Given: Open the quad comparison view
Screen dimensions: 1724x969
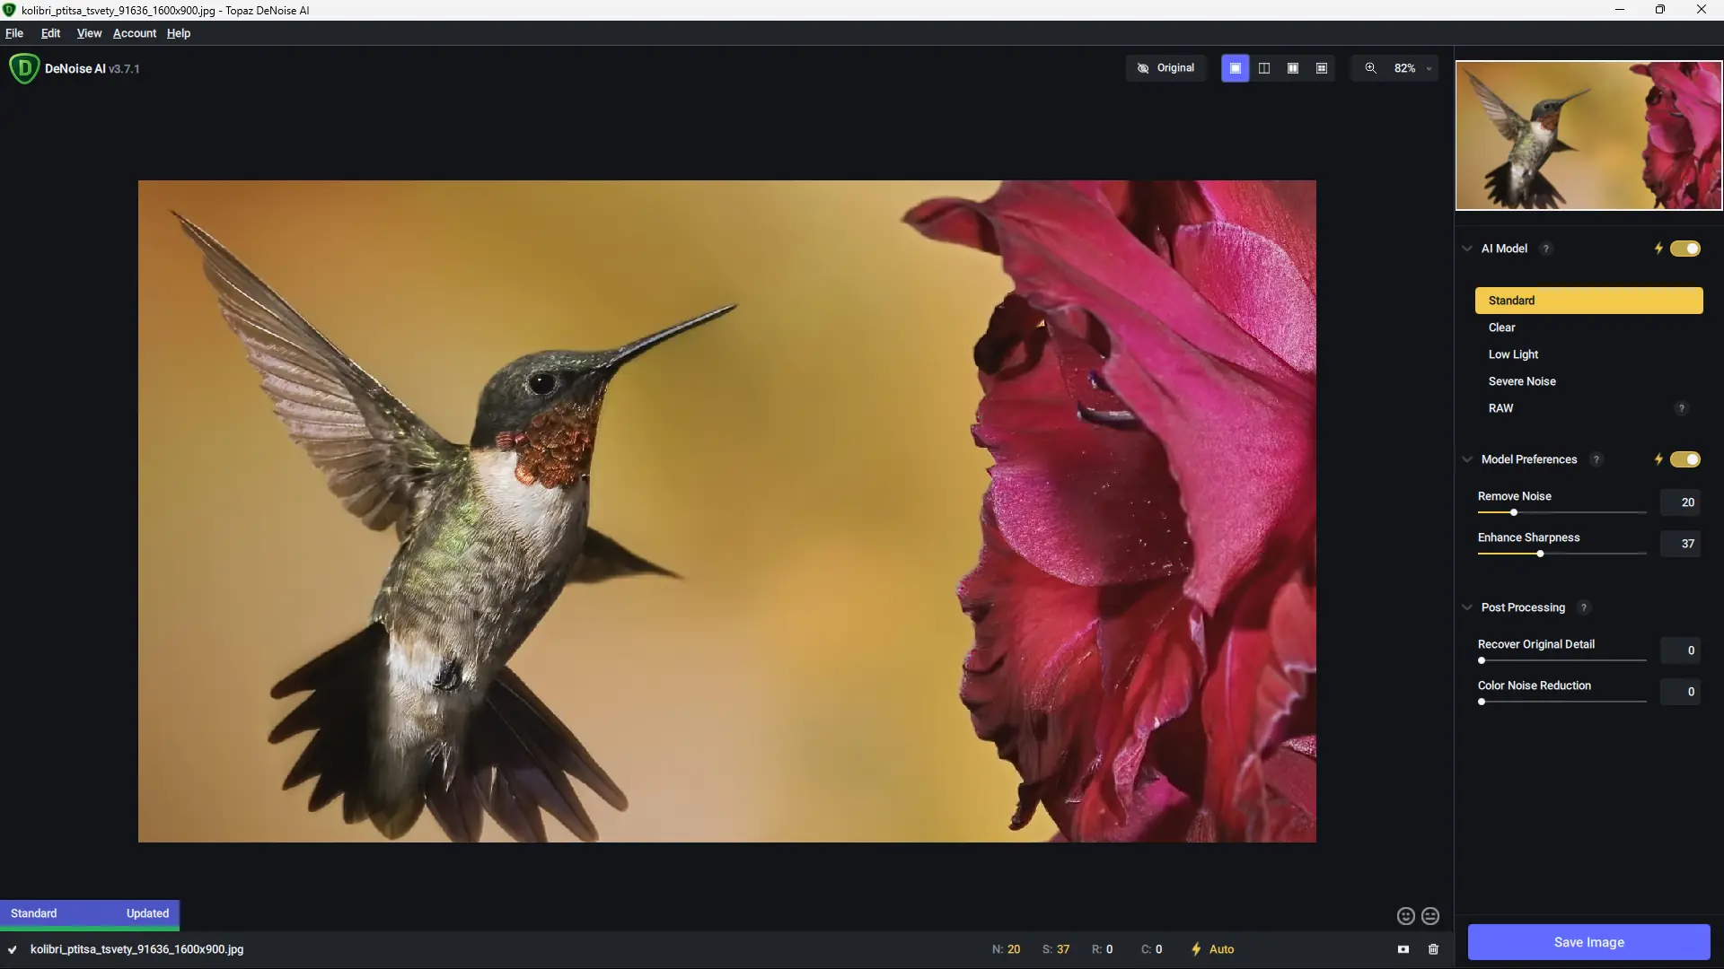Looking at the screenshot, I should 1323,67.
